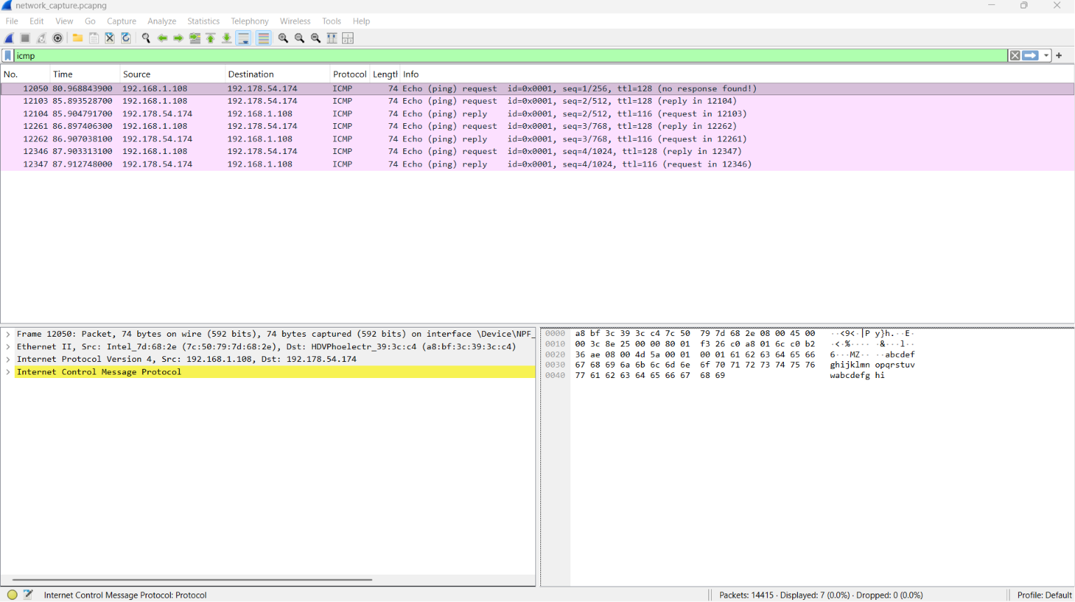The width and height of the screenshot is (1075, 602).
Task: Restart the current capture
Action: [x=41, y=38]
